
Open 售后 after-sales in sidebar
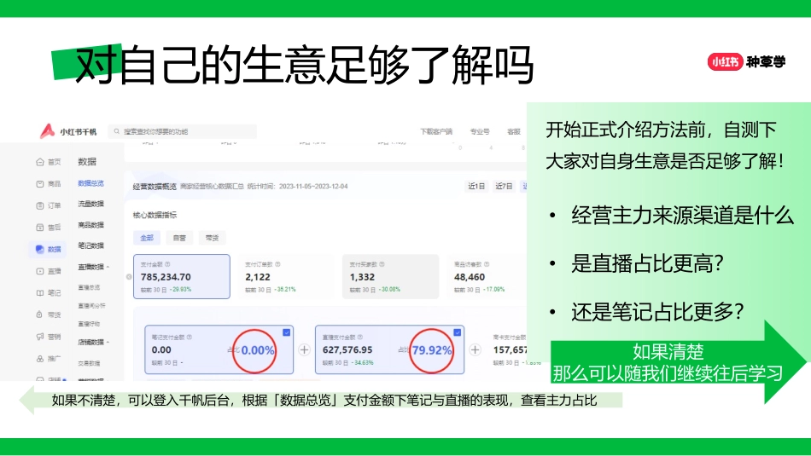(x=48, y=228)
